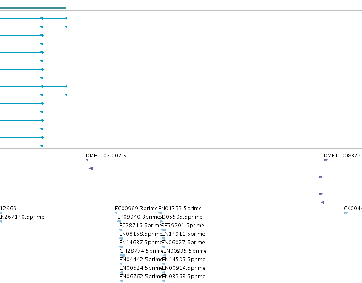Select the arrow glyph beneath RE59201.5prime
362x283 pixels.
[163, 230]
